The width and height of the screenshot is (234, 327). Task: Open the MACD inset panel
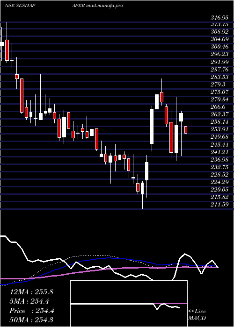tap(129, 304)
